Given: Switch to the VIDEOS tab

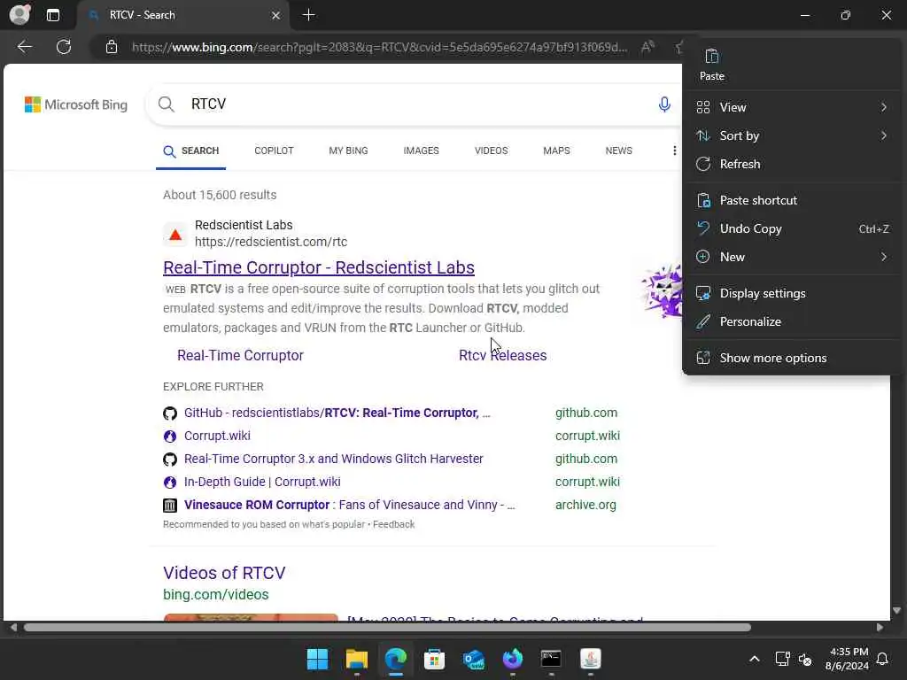Looking at the screenshot, I should [491, 151].
